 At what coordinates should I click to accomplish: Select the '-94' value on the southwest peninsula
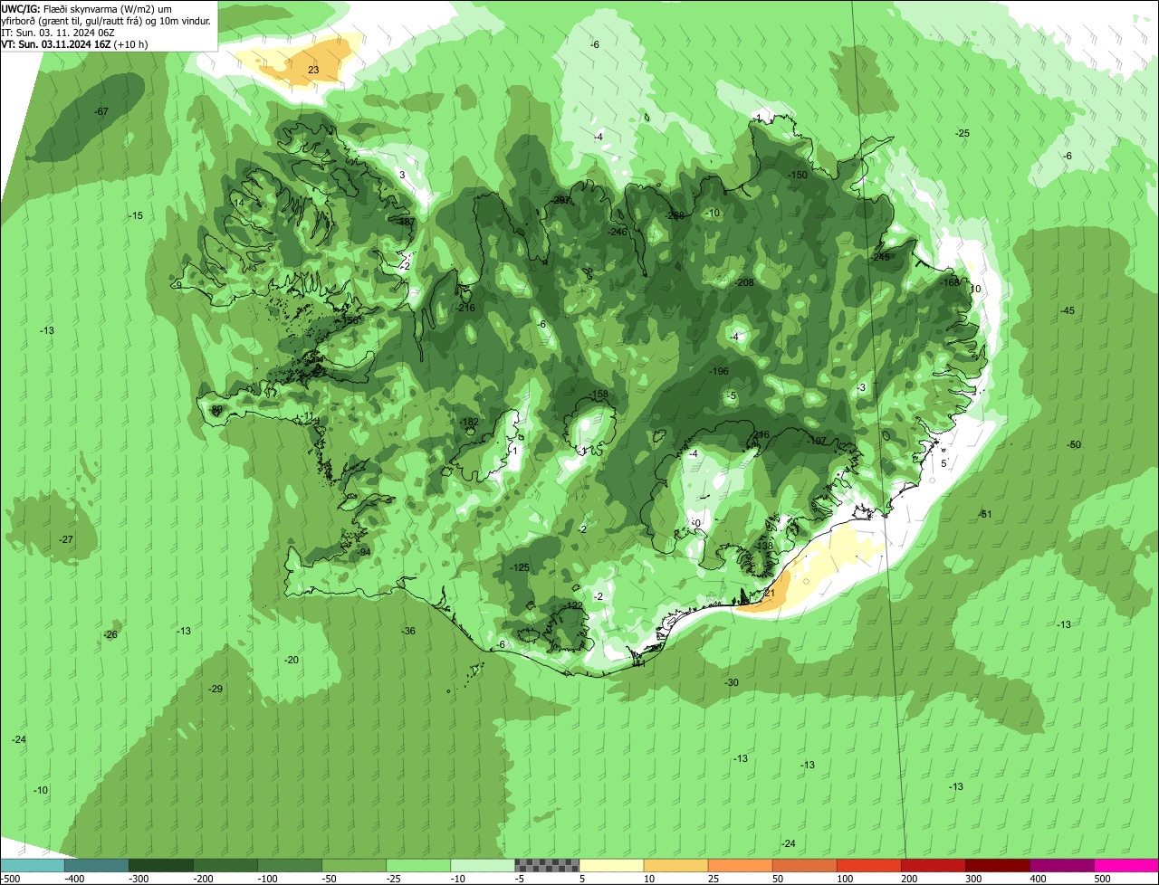click(x=364, y=552)
